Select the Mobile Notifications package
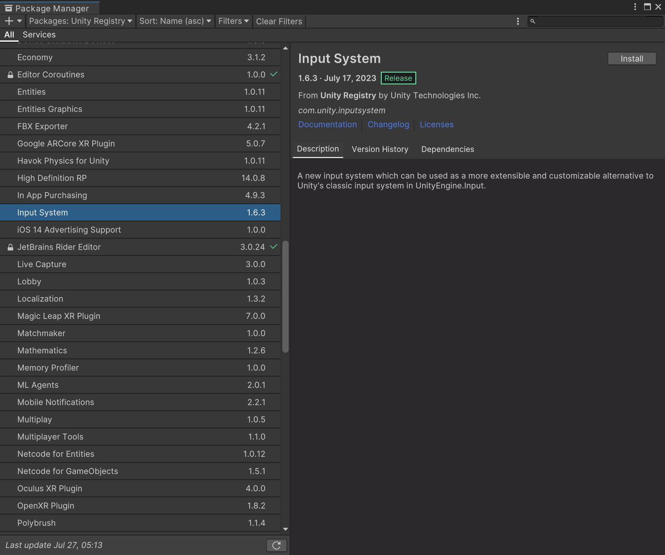The image size is (665, 555). (x=140, y=403)
